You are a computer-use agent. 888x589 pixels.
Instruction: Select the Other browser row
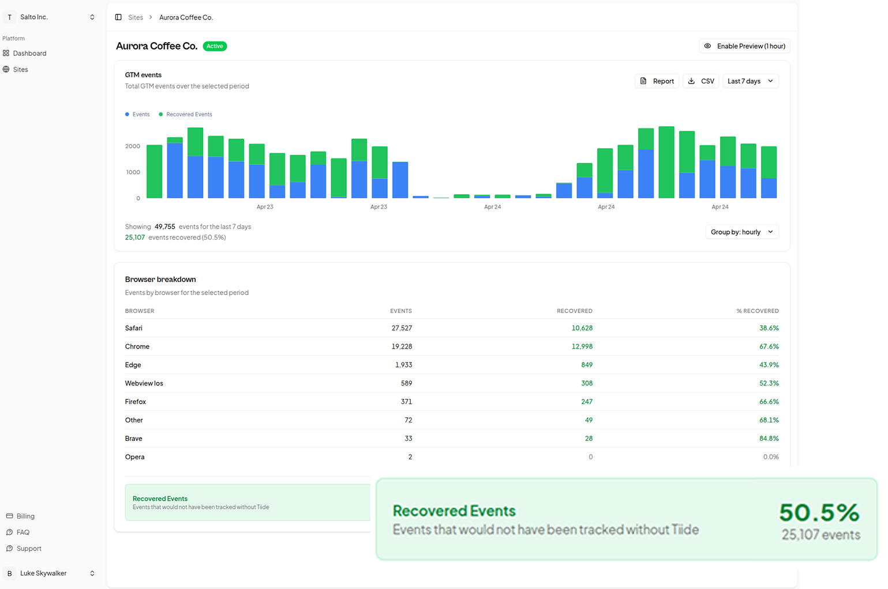tap(452, 420)
